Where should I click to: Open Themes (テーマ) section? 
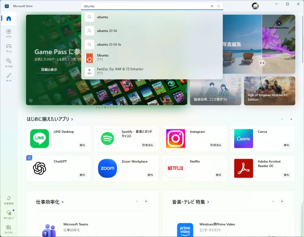point(9,77)
